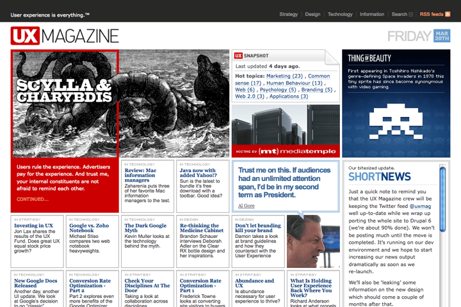The width and height of the screenshot is (461, 307).
Task: Open the Web 2.0 (3) topic
Action: coord(250,97)
